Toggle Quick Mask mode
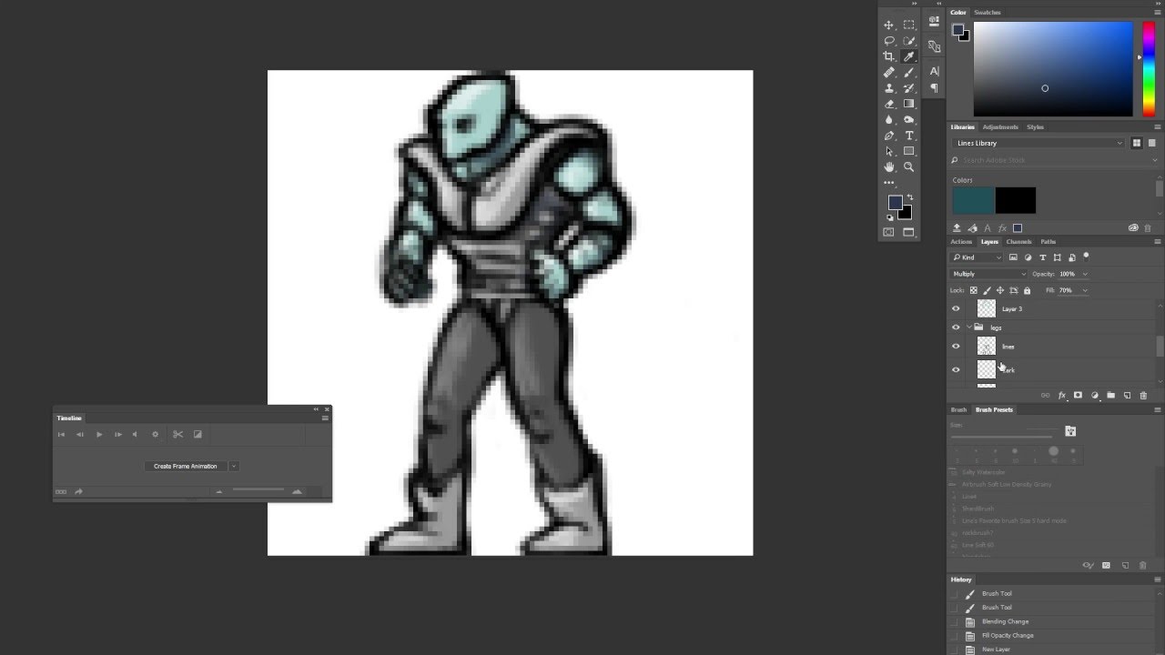Viewport: 1165px width, 655px height. pos(888,232)
